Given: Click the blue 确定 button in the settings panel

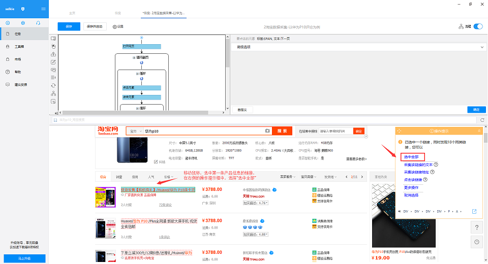Looking at the screenshot, I should tap(476, 110).
